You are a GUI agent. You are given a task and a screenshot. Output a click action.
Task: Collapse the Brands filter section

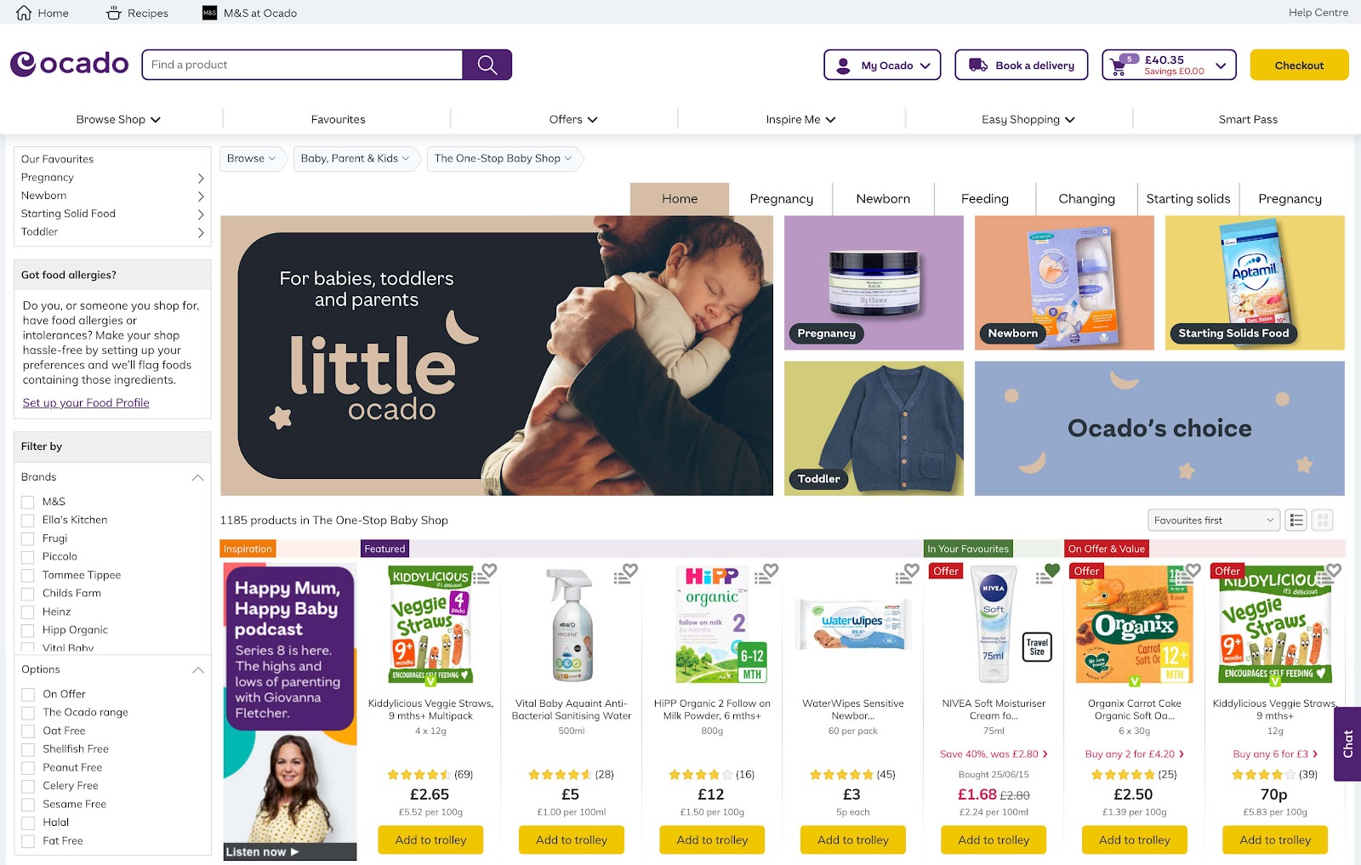tap(198, 477)
